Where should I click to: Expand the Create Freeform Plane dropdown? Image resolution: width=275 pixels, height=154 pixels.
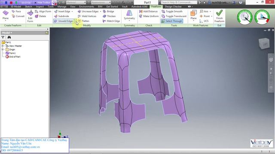click(6, 21)
